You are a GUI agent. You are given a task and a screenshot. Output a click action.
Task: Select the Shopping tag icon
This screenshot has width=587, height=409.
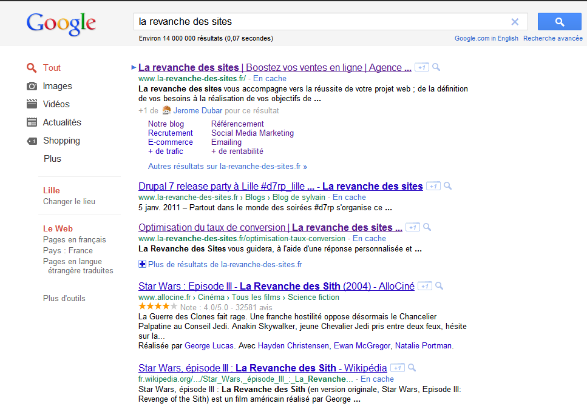coord(32,141)
